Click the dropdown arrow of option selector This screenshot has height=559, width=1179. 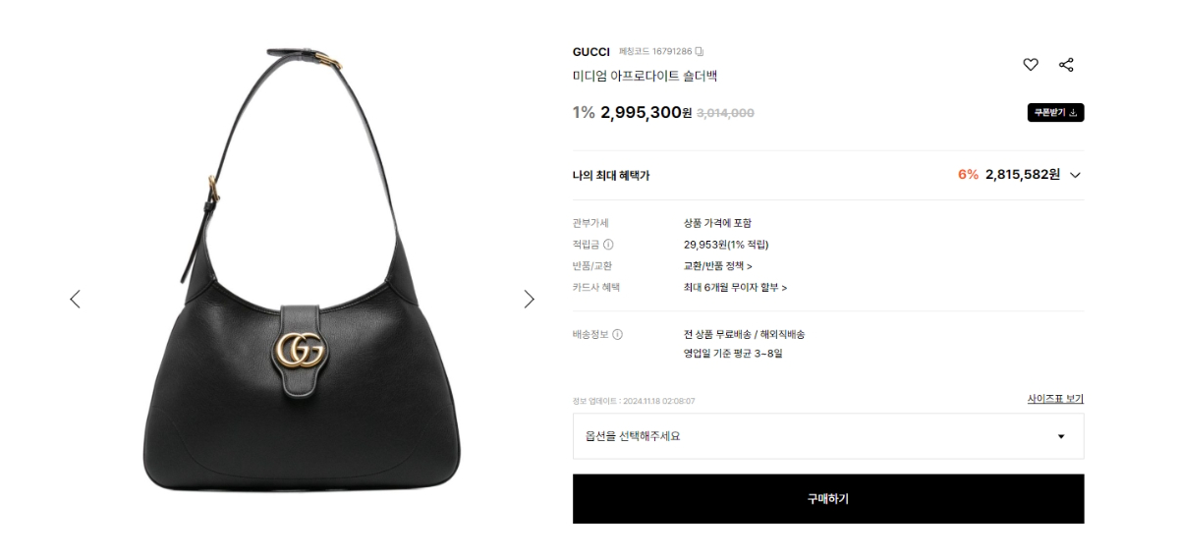[1061, 436]
